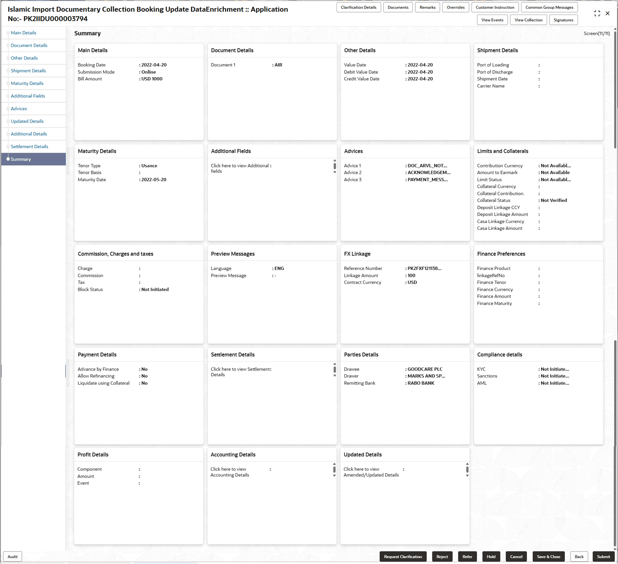
Task: Click the up chevron in Additional Fields tile
Action: (x=335, y=160)
